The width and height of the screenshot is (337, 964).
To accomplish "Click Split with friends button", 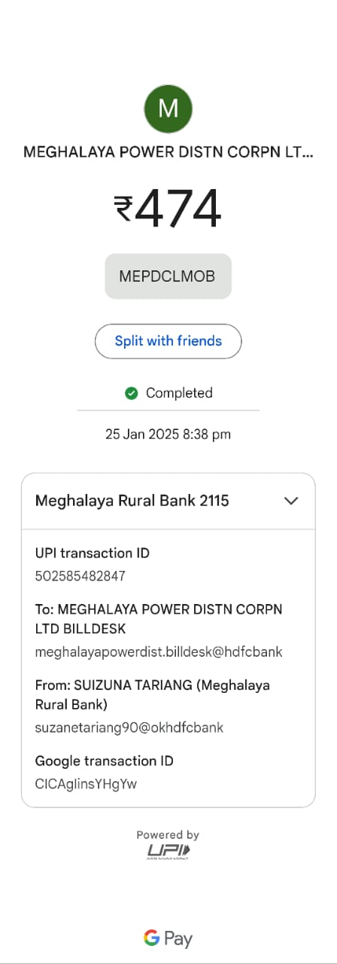I will pyautogui.click(x=168, y=341).
